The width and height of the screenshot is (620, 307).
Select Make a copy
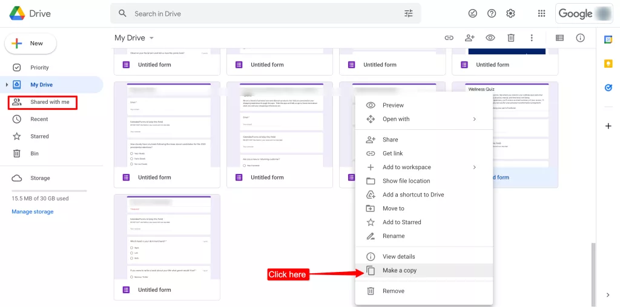tap(424, 270)
